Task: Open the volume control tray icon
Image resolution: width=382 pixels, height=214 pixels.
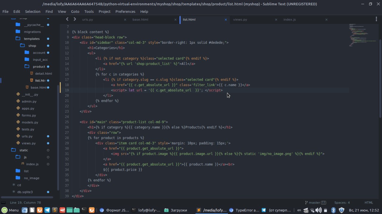Action: [319, 210]
